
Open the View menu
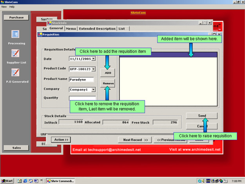(x=4, y=7)
